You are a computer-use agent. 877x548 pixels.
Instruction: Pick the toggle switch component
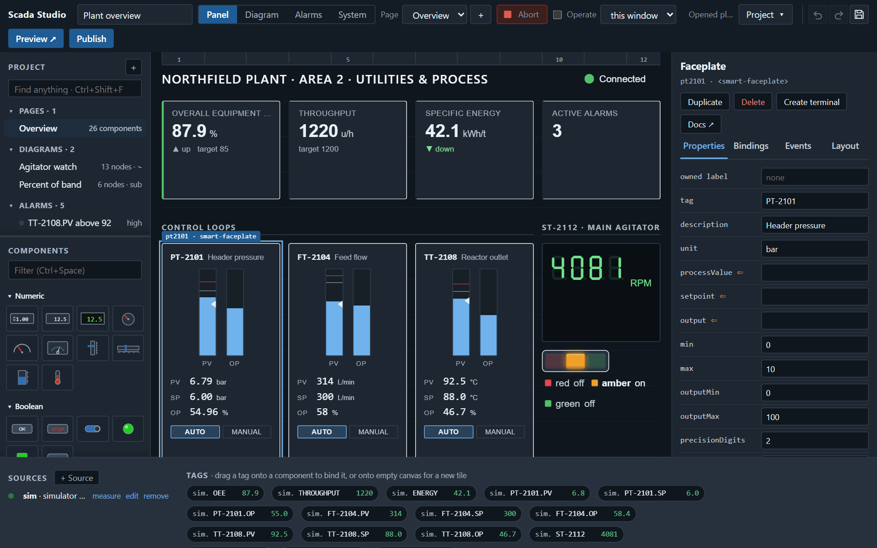tap(93, 429)
